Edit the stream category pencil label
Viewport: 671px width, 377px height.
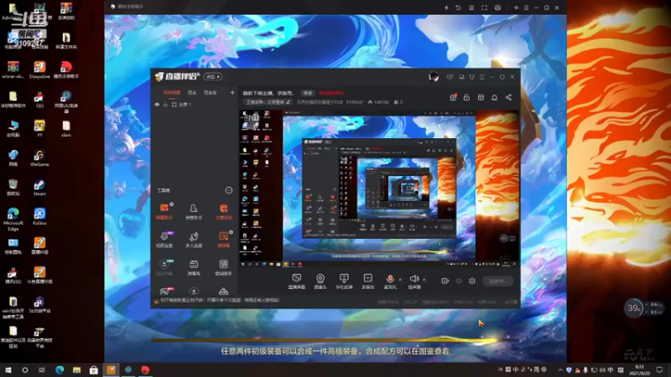tap(268, 102)
